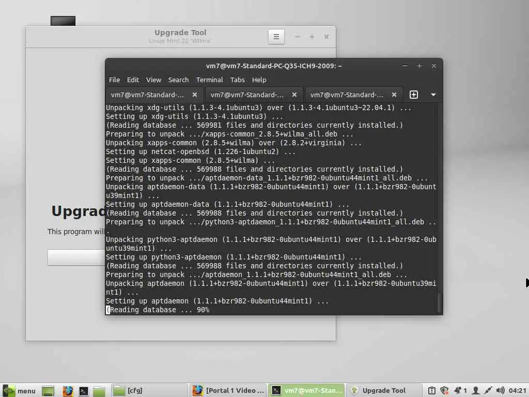Minimize the terminal window
The height and width of the screenshot is (397, 529).
click(x=405, y=66)
